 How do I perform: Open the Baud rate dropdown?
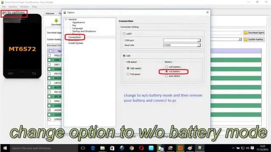199,45
